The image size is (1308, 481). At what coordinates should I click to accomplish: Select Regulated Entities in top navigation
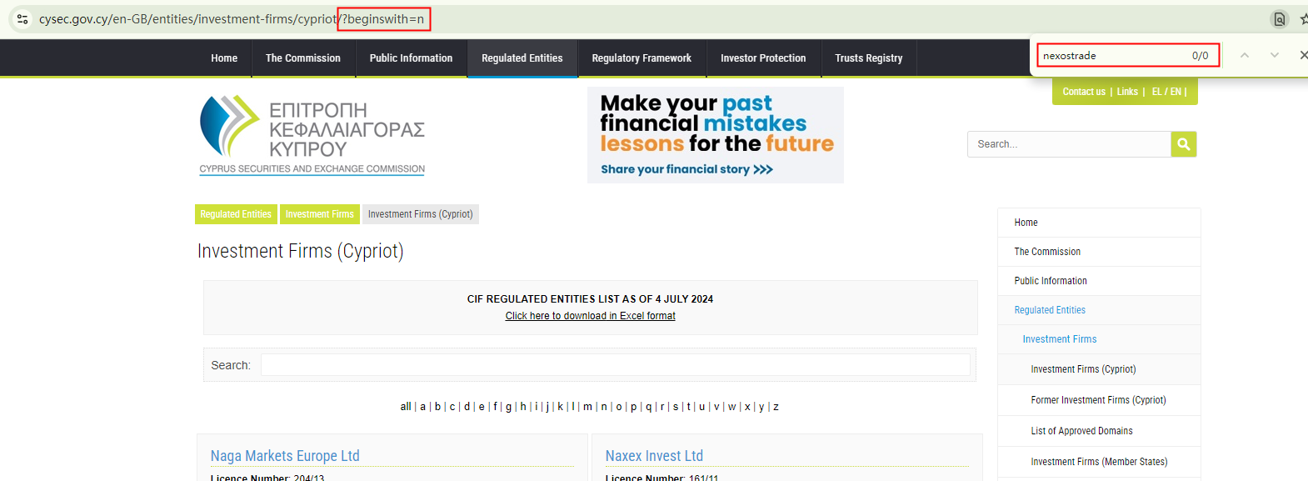pyautogui.click(x=522, y=58)
